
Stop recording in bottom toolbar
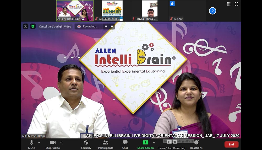point(175,142)
